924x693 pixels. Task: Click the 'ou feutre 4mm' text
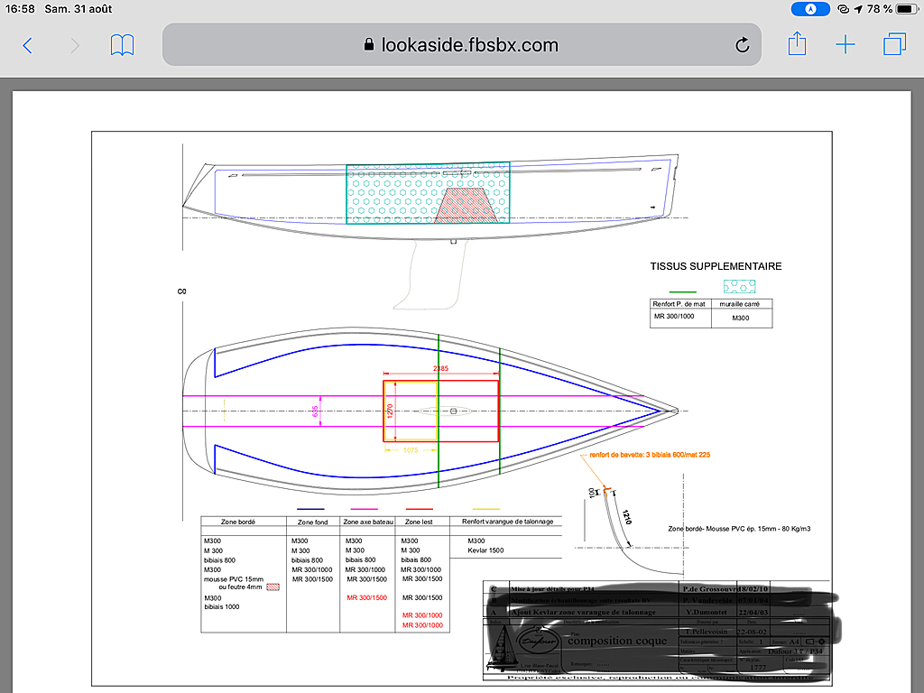(x=240, y=587)
